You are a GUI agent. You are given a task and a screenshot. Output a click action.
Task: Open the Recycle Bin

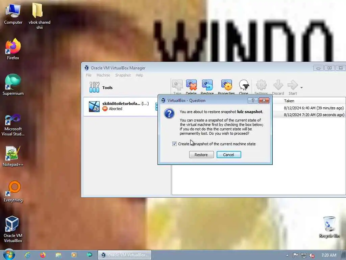tap(329, 227)
